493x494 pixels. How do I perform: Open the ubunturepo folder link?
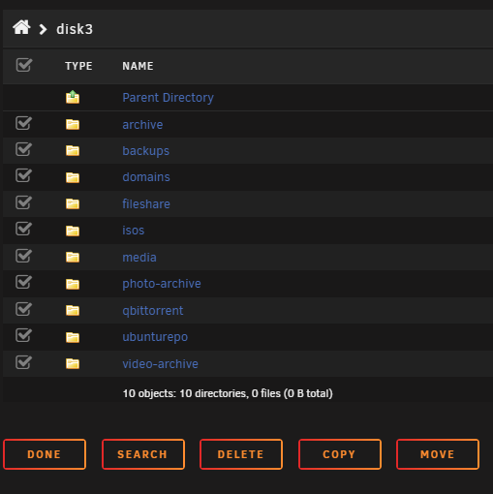point(155,337)
